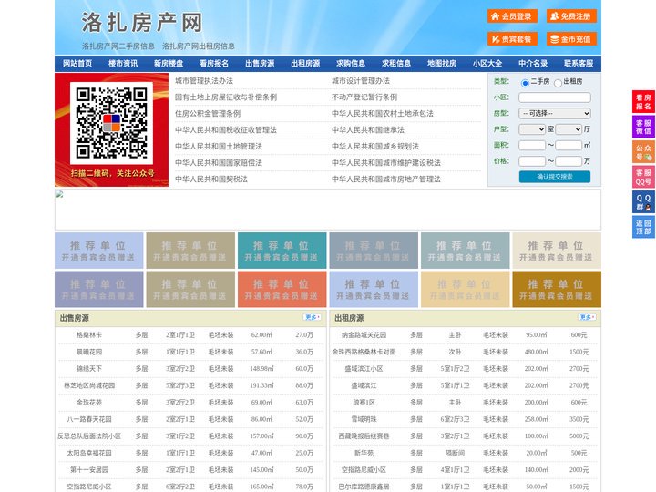The image size is (656, 492).
Task: Select the 出租房 radio option
Action: click(x=558, y=83)
